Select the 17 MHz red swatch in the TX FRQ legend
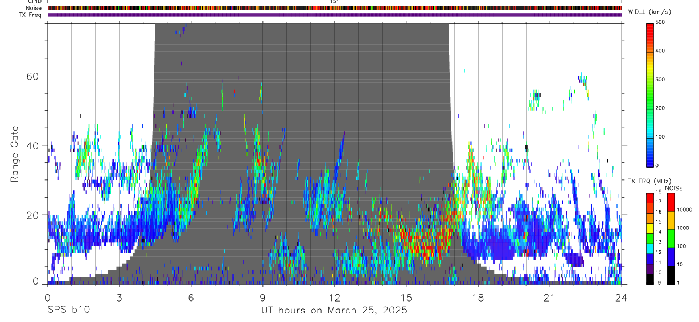This screenshot has height=322, width=699. coord(650,198)
